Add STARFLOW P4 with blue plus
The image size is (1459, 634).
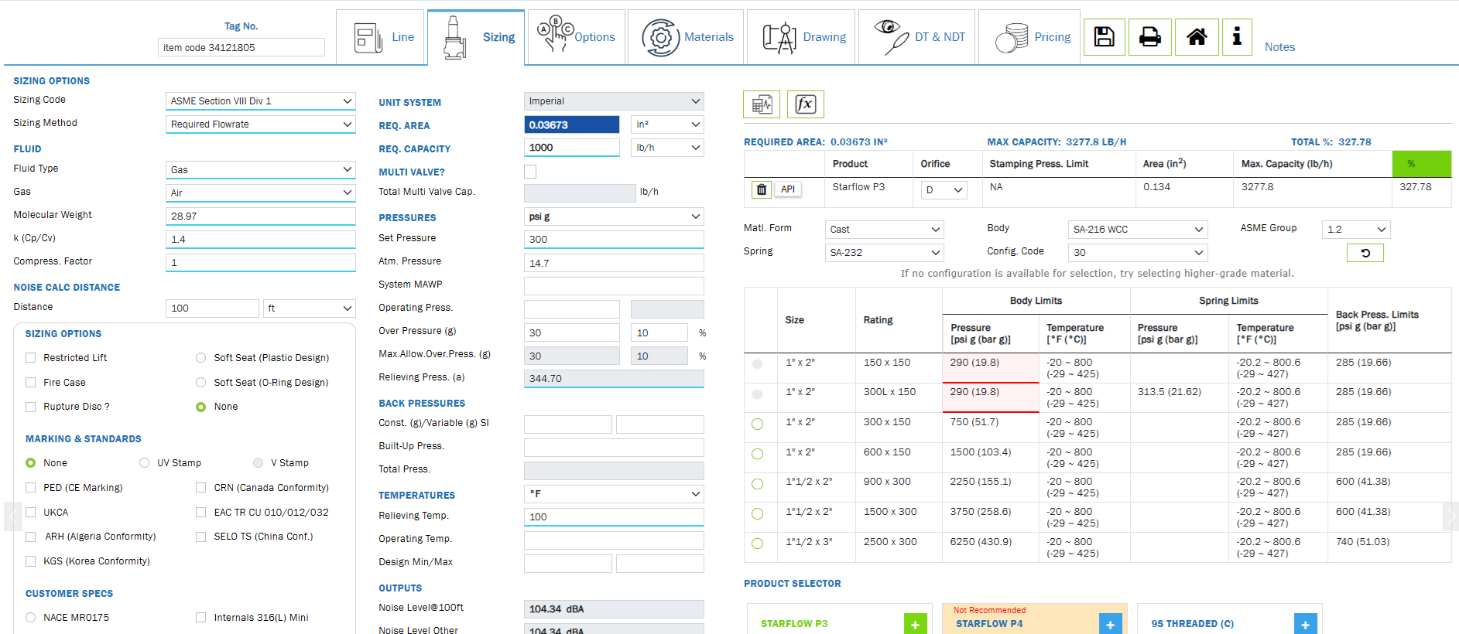pyautogui.click(x=1110, y=624)
